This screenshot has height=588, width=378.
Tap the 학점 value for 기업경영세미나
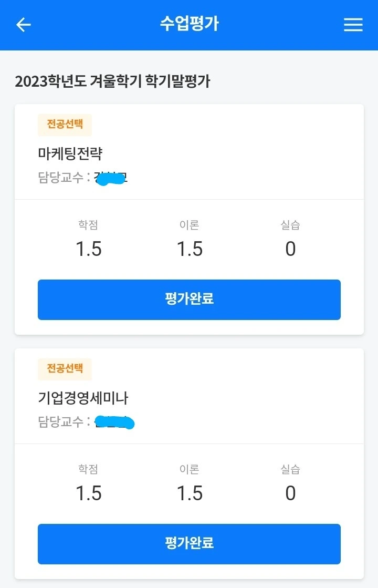tap(88, 493)
